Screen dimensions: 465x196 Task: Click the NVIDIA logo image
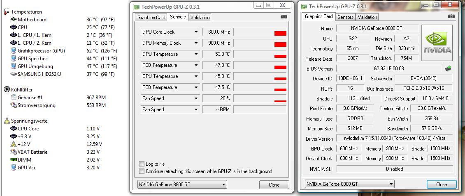point(437,43)
